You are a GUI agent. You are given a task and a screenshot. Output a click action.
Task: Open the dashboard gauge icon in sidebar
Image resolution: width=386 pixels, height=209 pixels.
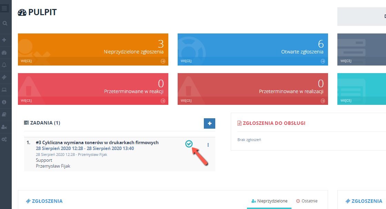pyautogui.click(x=4, y=53)
